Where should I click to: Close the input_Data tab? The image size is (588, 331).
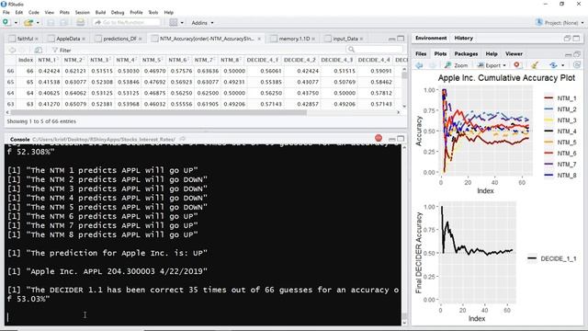pyautogui.click(x=361, y=39)
